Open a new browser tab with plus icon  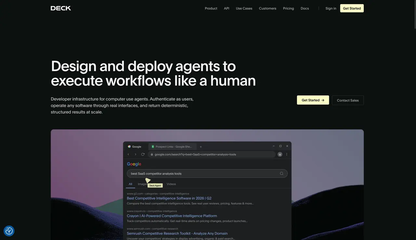pos(201,147)
